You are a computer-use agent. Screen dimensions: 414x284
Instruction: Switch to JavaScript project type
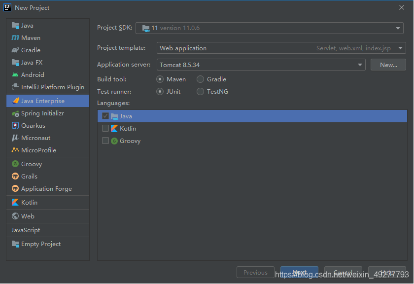(48, 230)
